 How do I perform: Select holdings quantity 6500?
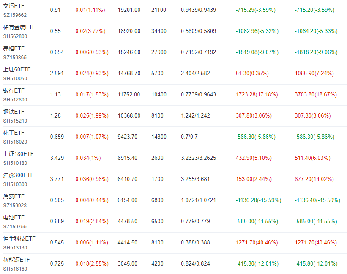click(x=157, y=221)
